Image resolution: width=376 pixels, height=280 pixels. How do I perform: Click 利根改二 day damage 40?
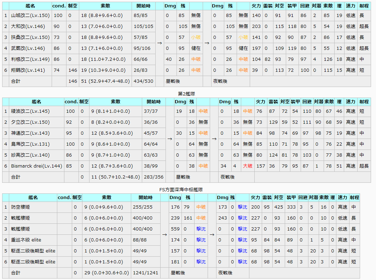(x=169, y=59)
